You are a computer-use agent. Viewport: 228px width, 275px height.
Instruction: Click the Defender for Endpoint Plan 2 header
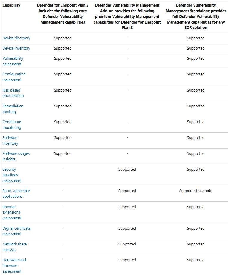click(63, 14)
